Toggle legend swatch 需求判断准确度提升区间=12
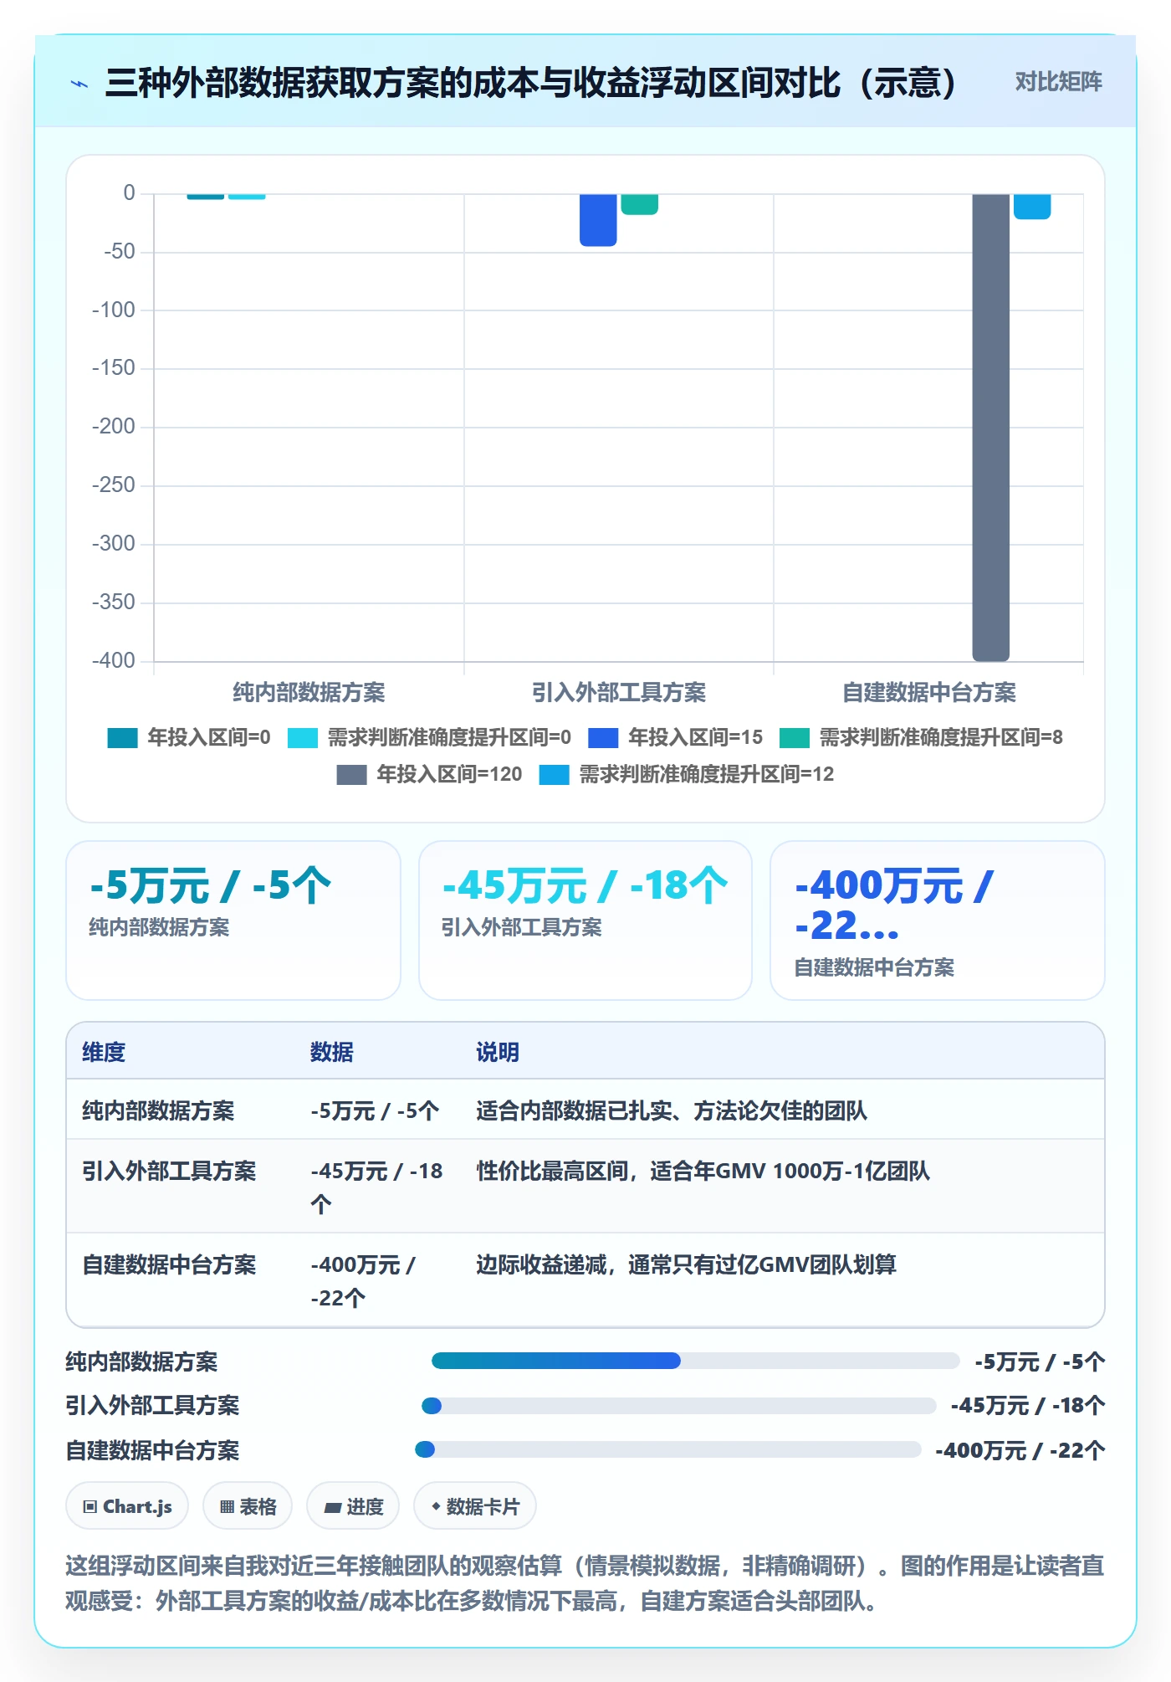Screen dimensions: 1171x1682 click(554, 775)
